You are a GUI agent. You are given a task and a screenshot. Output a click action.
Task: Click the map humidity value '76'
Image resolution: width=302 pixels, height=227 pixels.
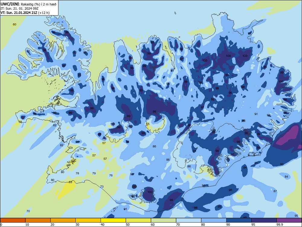(x=111, y=175)
